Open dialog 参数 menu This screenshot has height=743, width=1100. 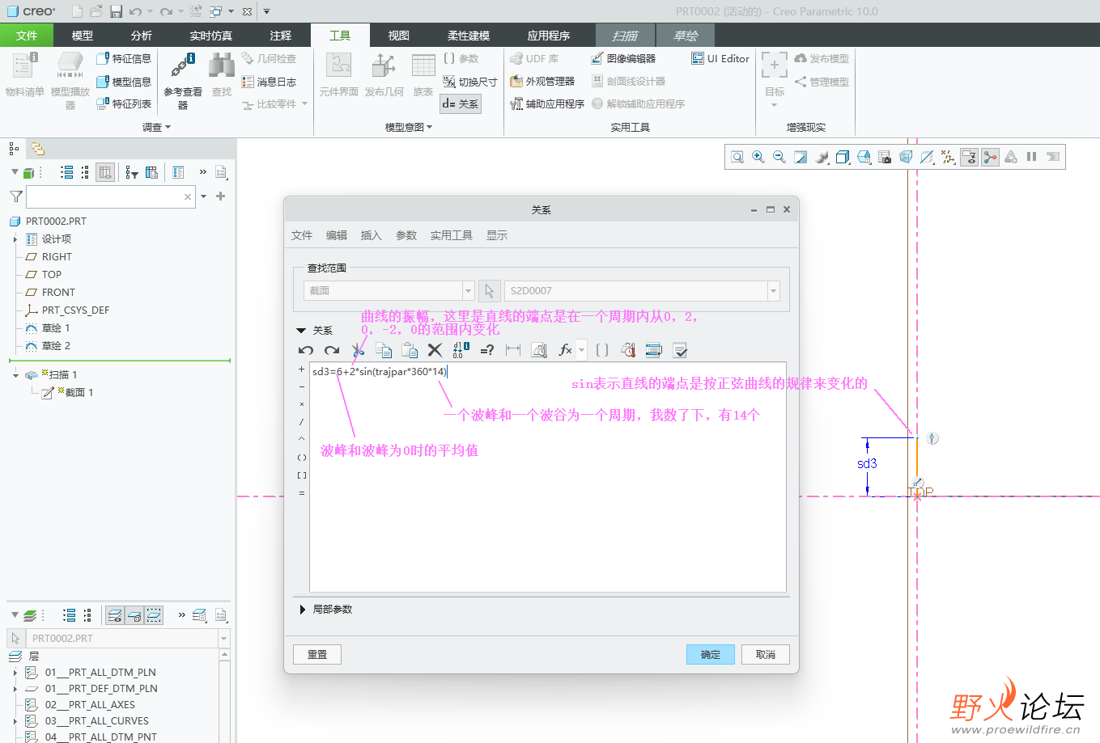[x=406, y=235]
